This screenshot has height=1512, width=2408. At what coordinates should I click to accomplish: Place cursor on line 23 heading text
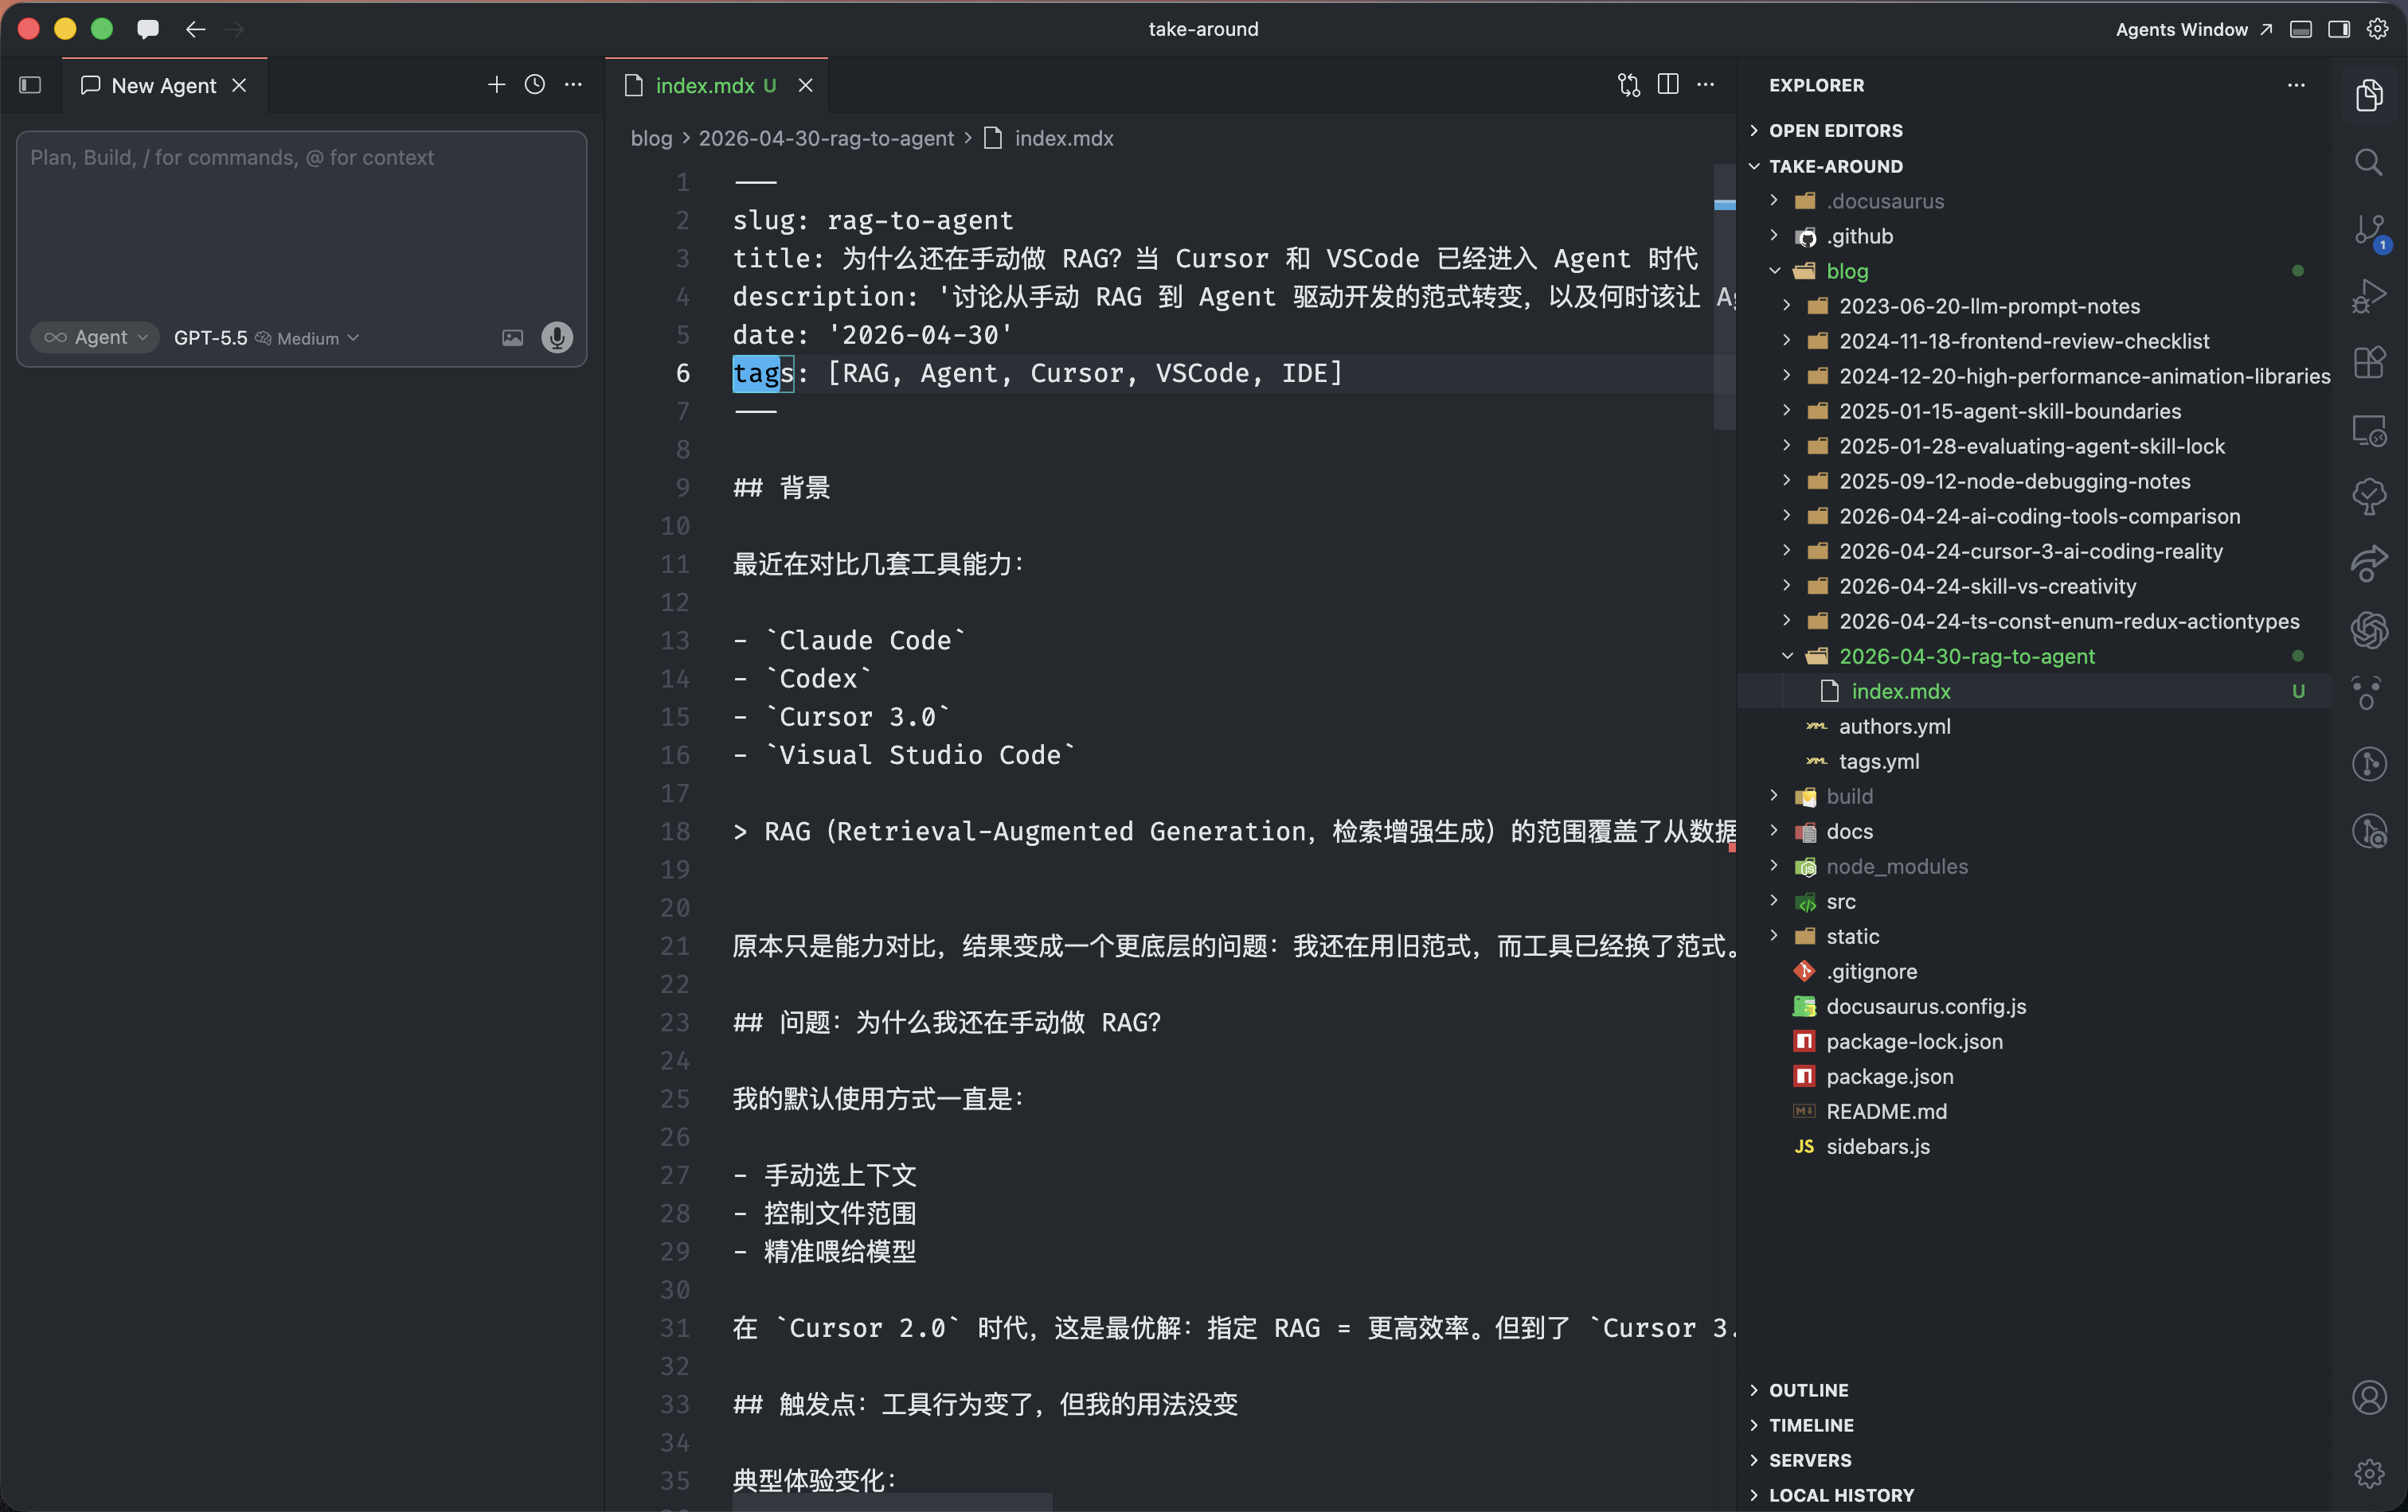pyautogui.click(x=946, y=1023)
